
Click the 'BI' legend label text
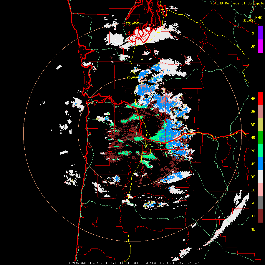pyautogui.click(x=253, y=216)
